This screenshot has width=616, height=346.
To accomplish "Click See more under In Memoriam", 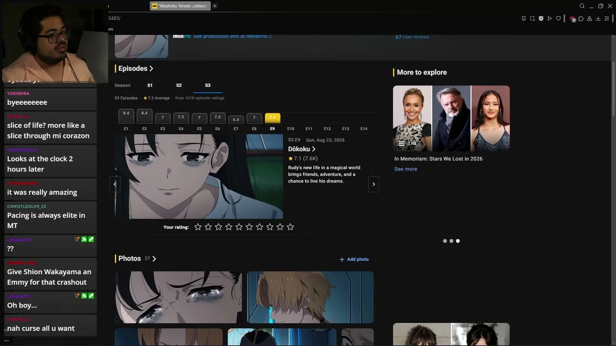I will pyautogui.click(x=406, y=169).
